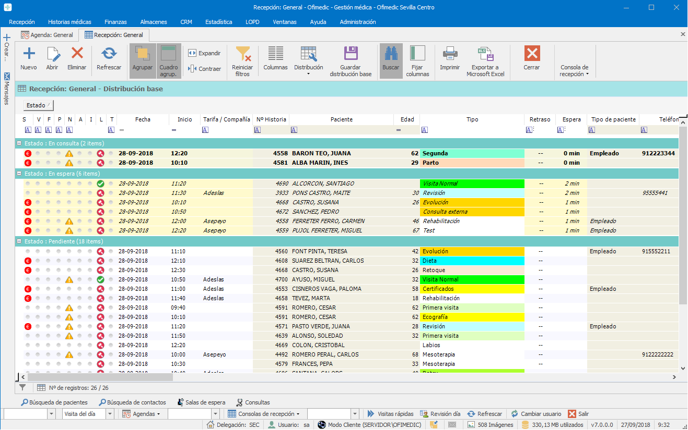Select the green Visita Normal cell for ALCORCON

[x=472, y=183]
